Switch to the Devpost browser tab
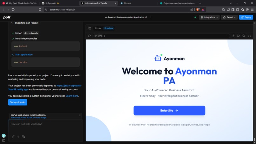The width and height of the screenshot is (256, 144). 138,3
